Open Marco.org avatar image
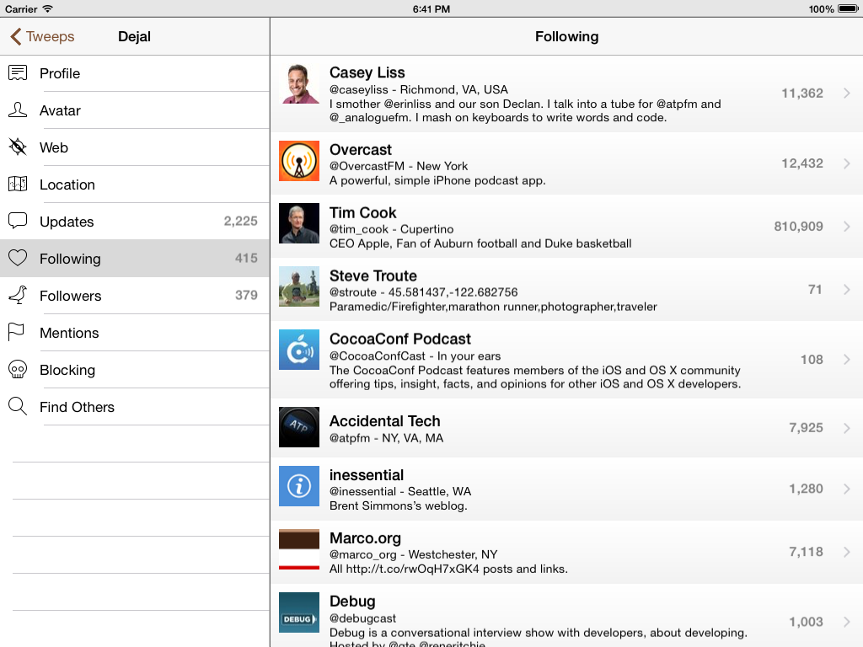Image resolution: width=863 pixels, height=647 pixels. point(299,549)
